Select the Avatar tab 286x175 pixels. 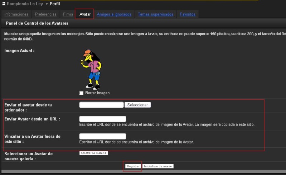click(85, 14)
